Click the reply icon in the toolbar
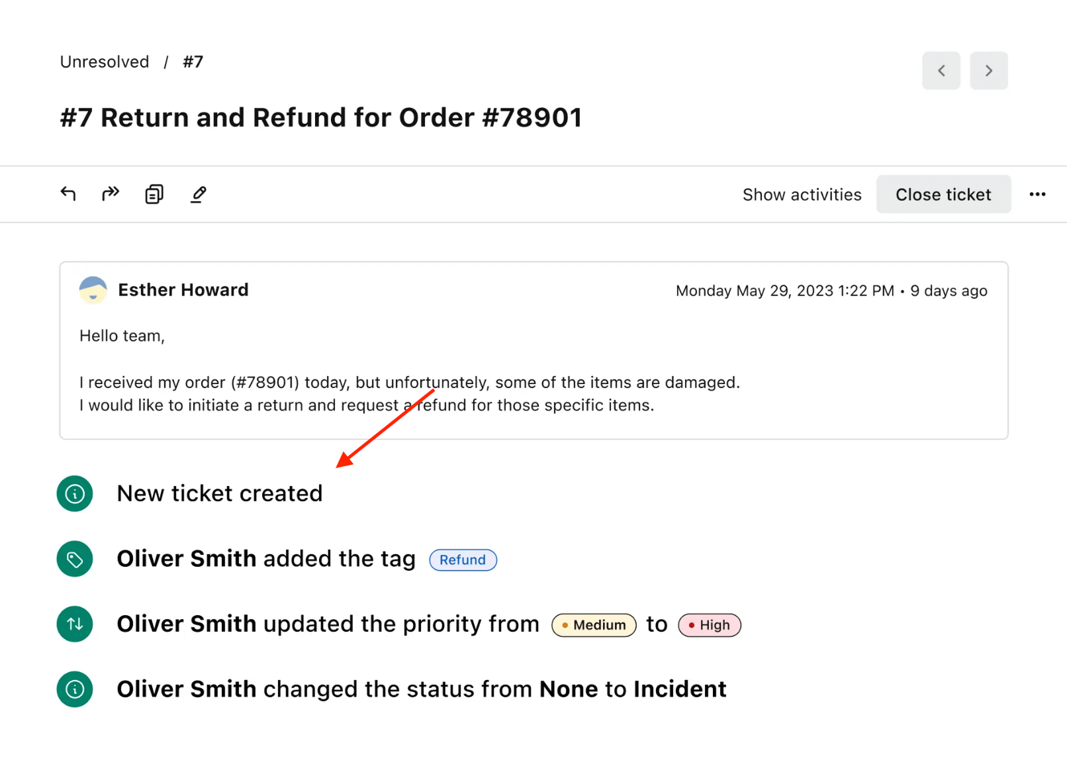The width and height of the screenshot is (1067, 784). tap(68, 194)
